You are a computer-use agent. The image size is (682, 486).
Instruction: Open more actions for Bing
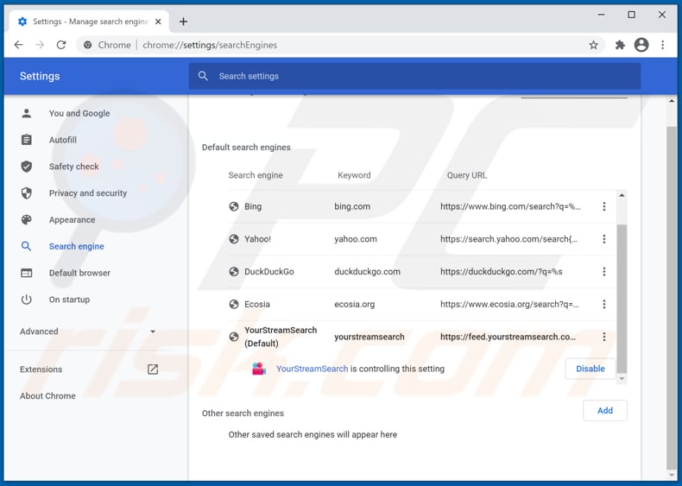coord(604,206)
